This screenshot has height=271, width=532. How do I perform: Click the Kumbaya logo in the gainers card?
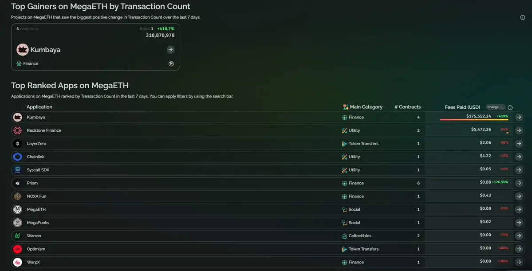[x=22, y=50]
